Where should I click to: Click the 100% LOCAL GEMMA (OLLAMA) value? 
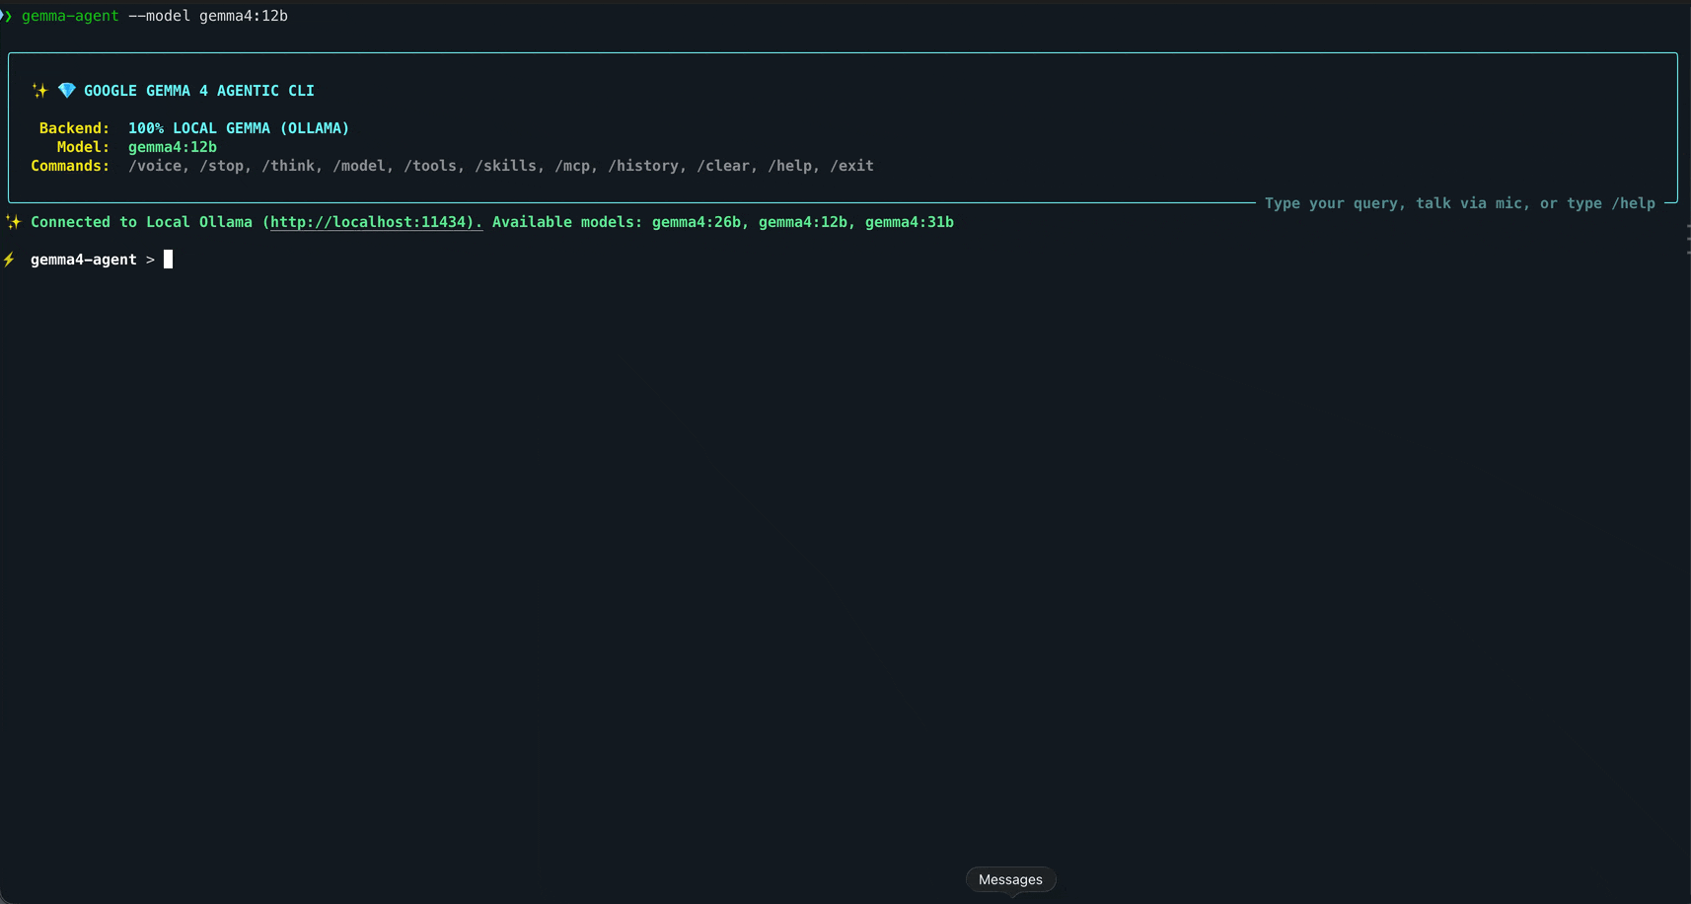click(x=239, y=128)
